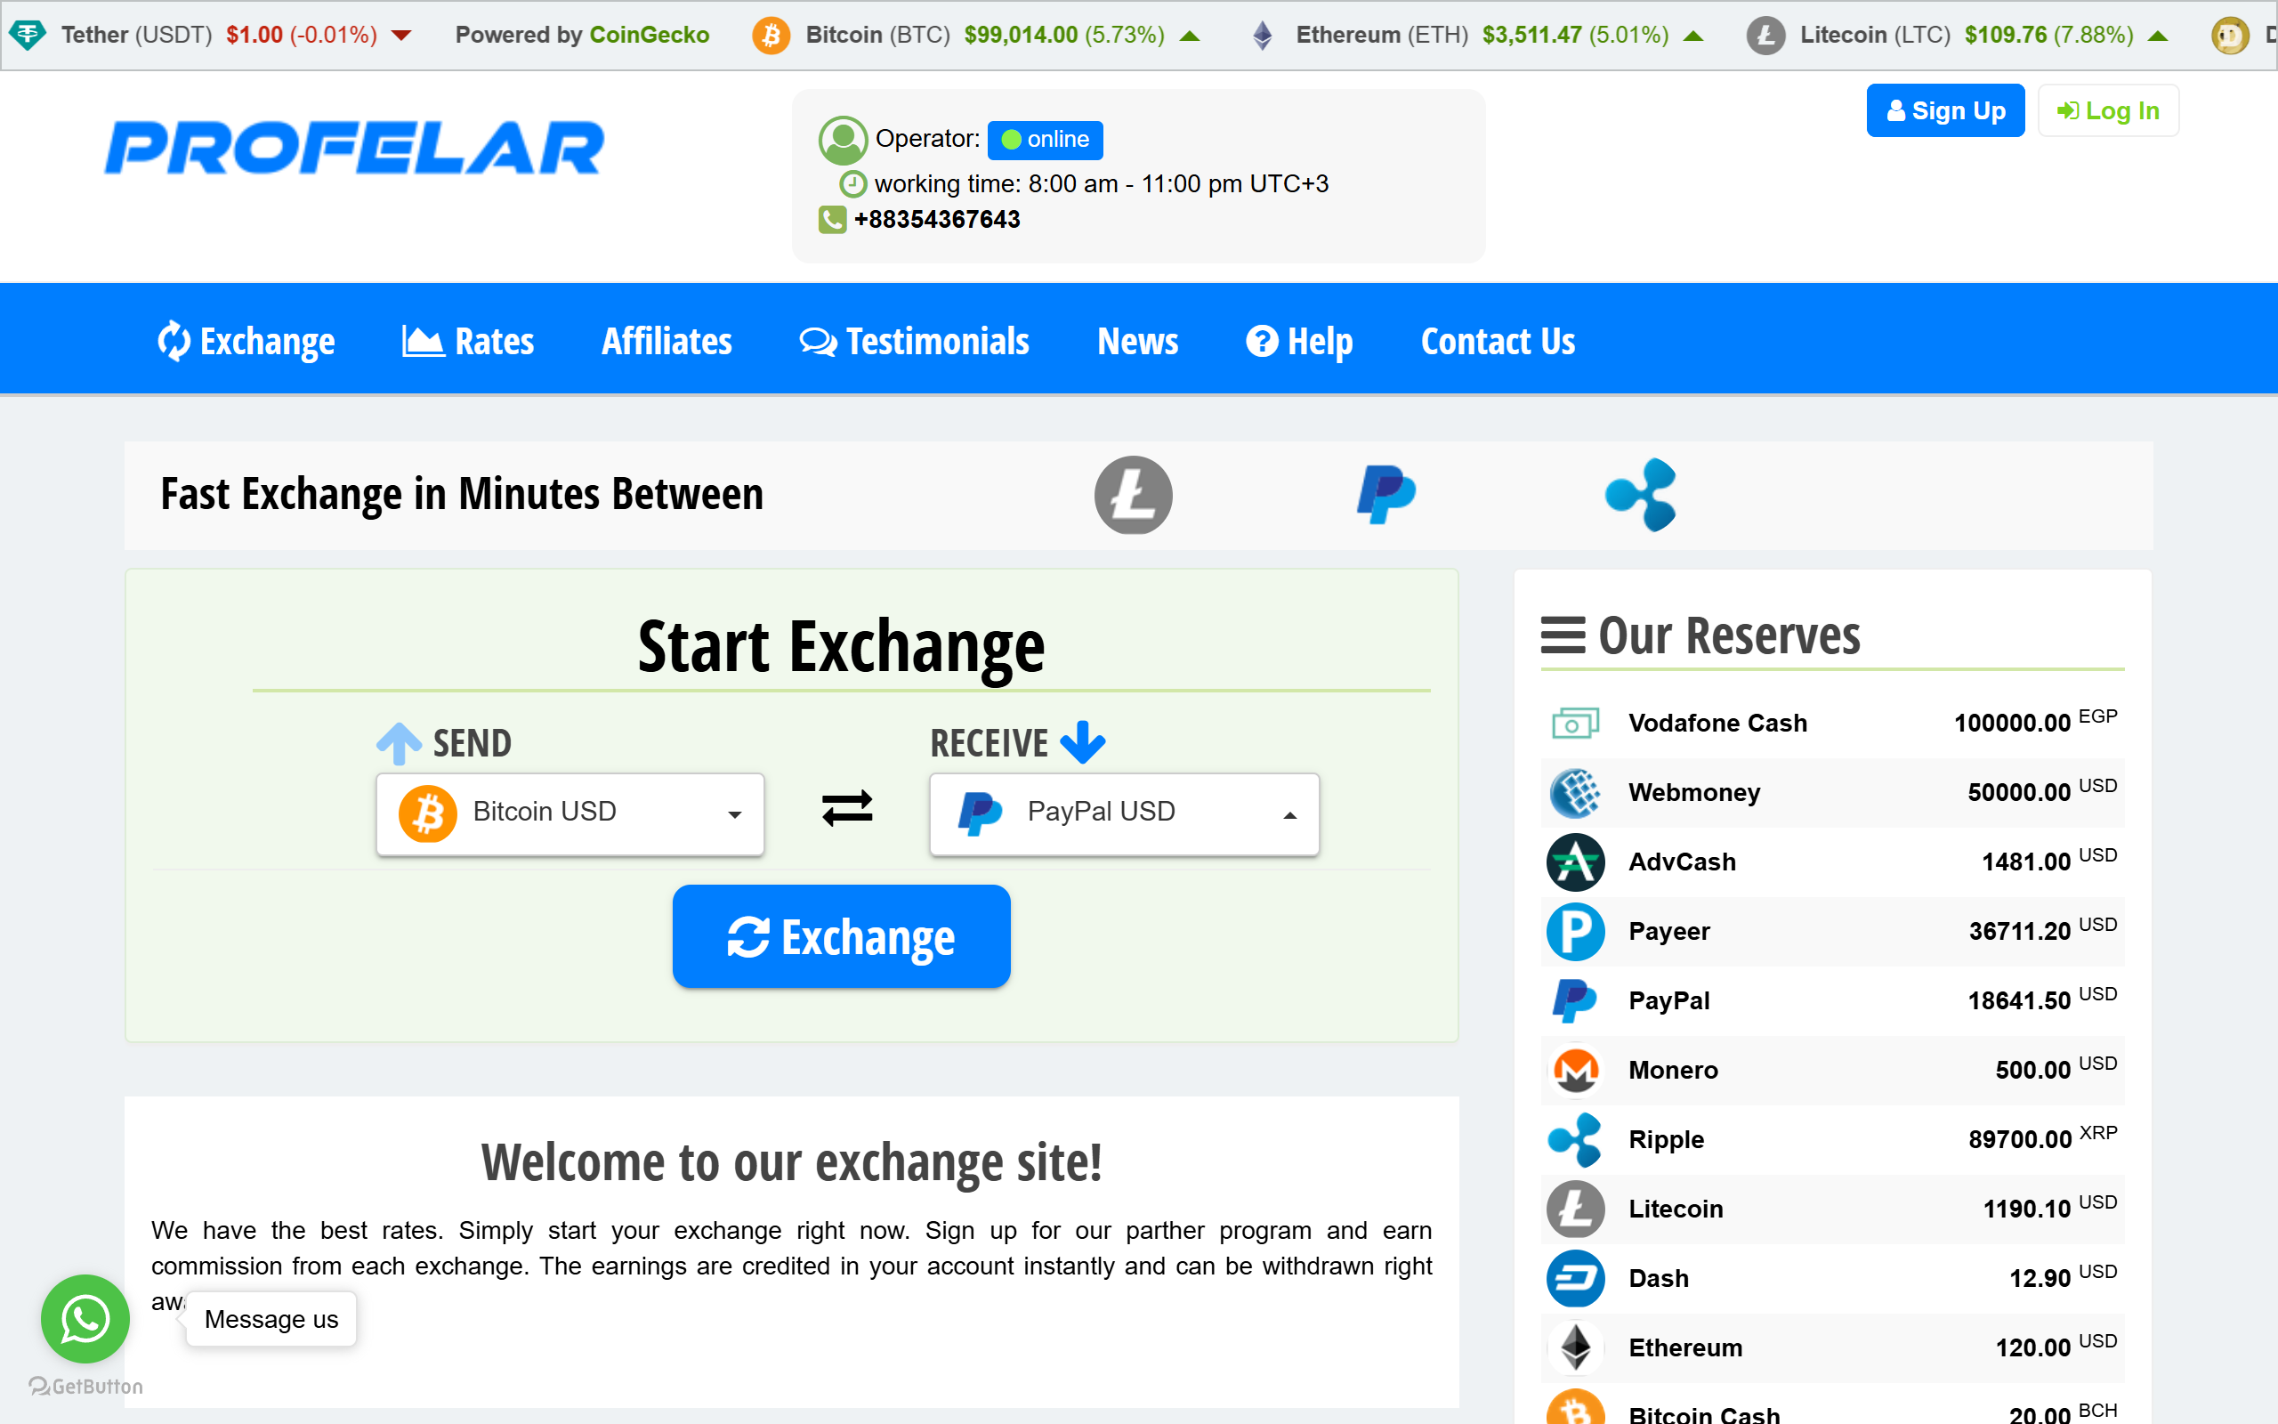
Task: Click the swap direction arrows icon
Action: click(847, 808)
